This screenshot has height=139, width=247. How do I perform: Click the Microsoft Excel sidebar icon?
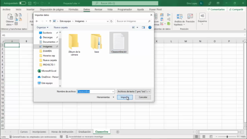39,71
